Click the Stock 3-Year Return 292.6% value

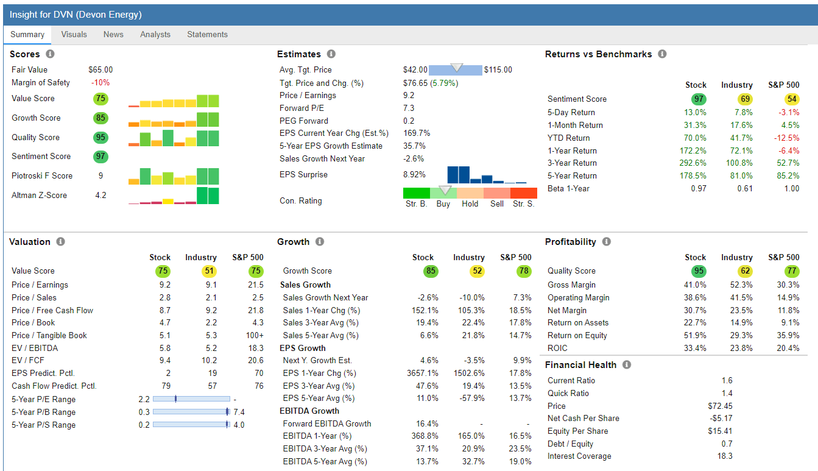point(693,163)
